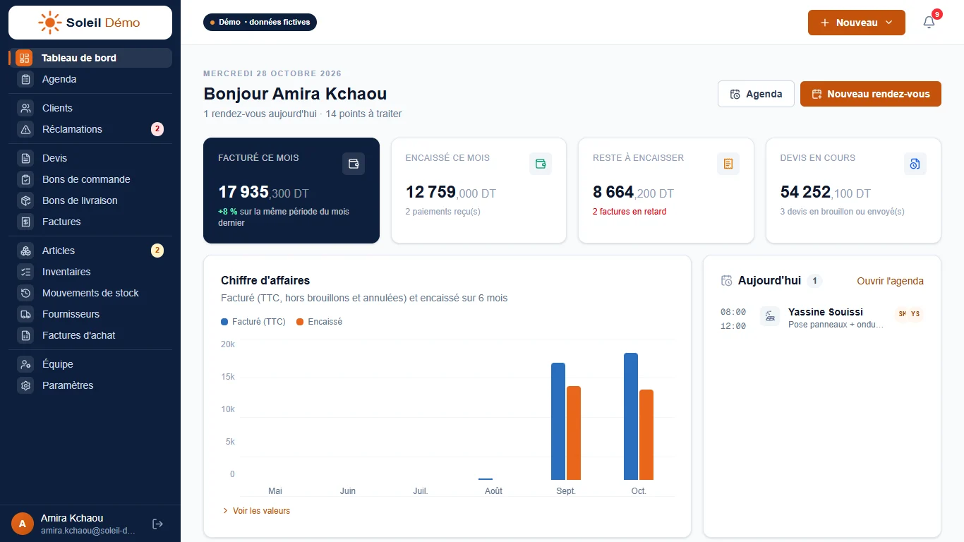Click the Devis document icon in sidebar
Screen dimensions: 964x542
[25, 158]
